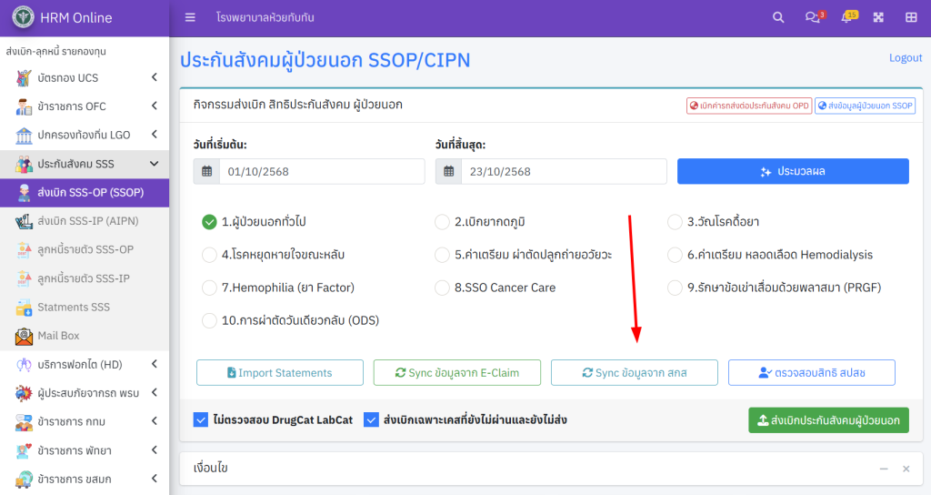Open chat messages icon with red badge

point(812,17)
